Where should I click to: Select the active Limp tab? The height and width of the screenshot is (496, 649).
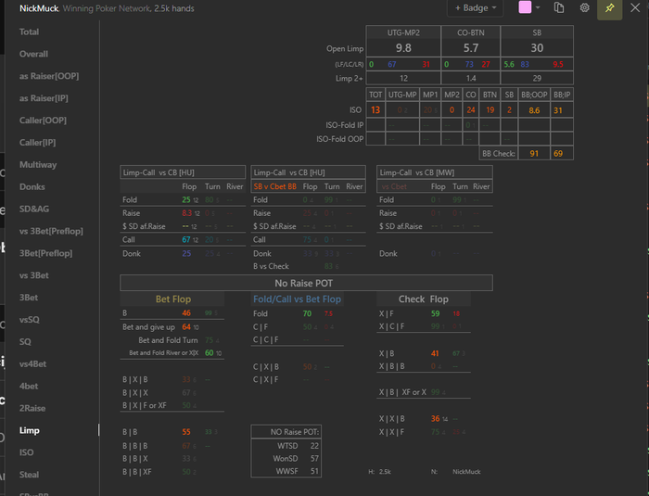[x=30, y=430]
